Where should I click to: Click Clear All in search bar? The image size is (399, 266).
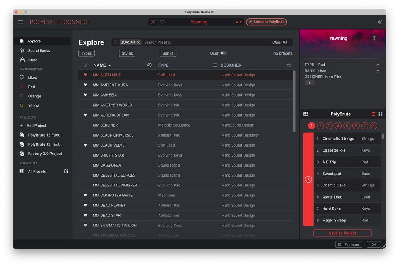pos(279,42)
